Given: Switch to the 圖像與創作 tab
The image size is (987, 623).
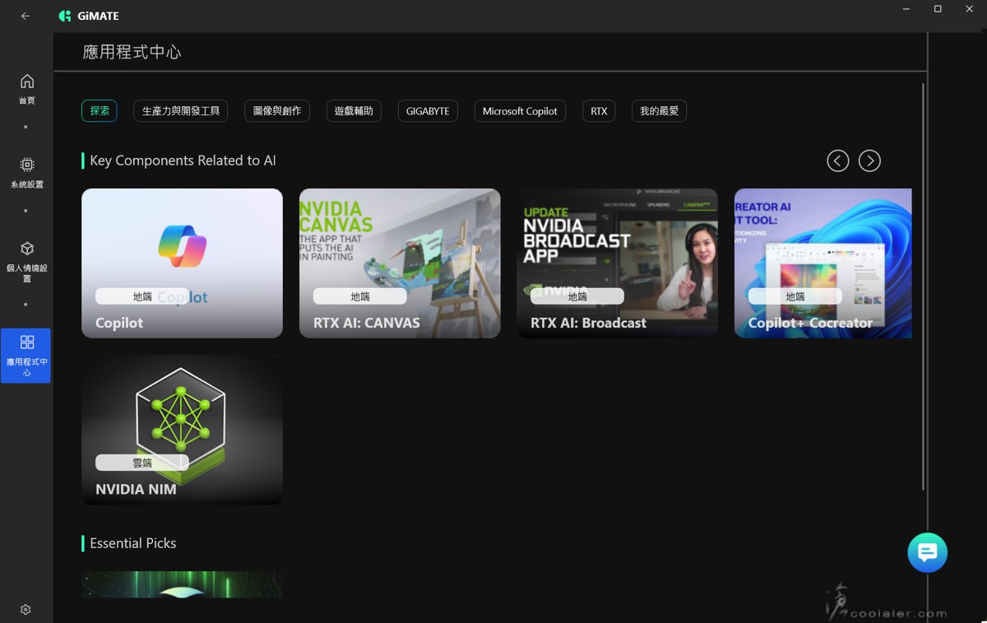Looking at the screenshot, I should [x=277, y=111].
